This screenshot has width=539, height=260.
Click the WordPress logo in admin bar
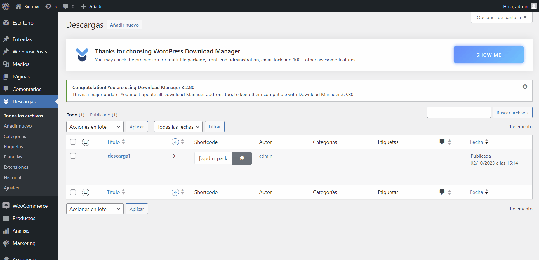tap(6, 6)
